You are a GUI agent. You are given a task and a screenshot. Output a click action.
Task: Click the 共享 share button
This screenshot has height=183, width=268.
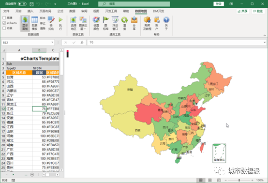[243, 11]
